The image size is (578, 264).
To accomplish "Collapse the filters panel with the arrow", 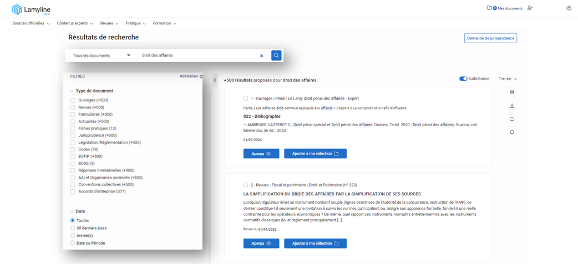I will (215, 80).
